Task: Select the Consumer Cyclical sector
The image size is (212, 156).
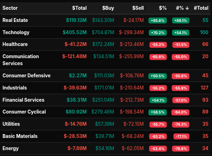Action: tap(24, 112)
